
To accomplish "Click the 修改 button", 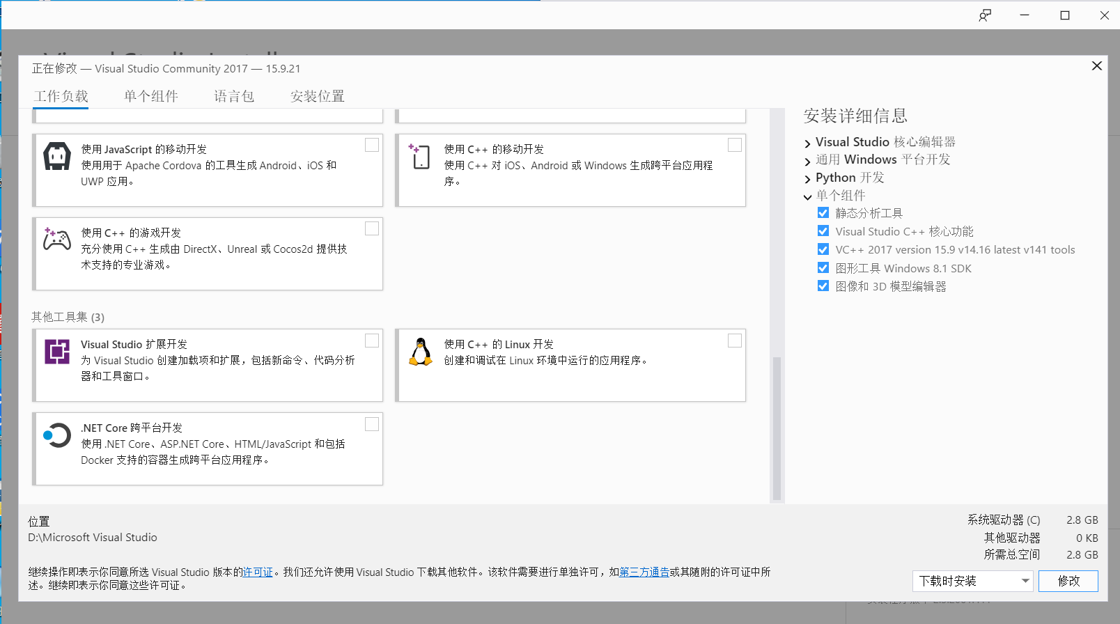I will 1068,581.
